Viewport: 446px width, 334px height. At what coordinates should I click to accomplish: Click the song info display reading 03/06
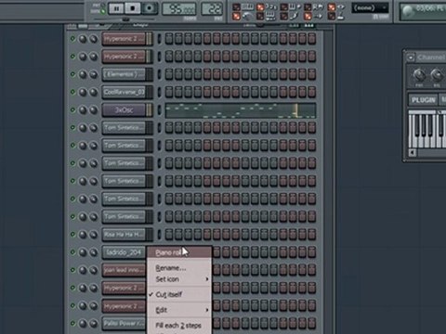[423, 11]
